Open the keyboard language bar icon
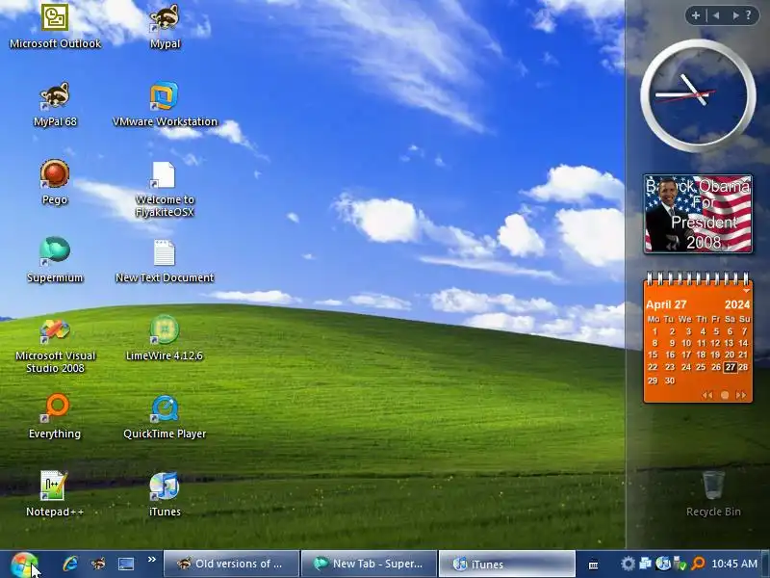This screenshot has width=770, height=578. click(x=593, y=565)
